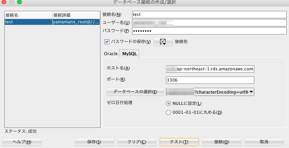Switch to the Oracle tab
289x148 pixels.
pyautogui.click(x=111, y=54)
